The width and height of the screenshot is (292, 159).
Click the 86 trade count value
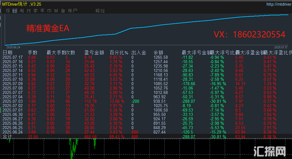click(68, 101)
